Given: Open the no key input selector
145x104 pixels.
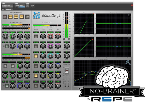Looking at the screenshot, I should click(x=9, y=9).
